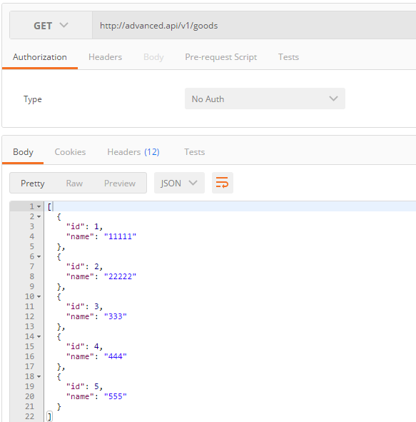Collapse the array at line 1
416x422 pixels.
(x=39, y=206)
